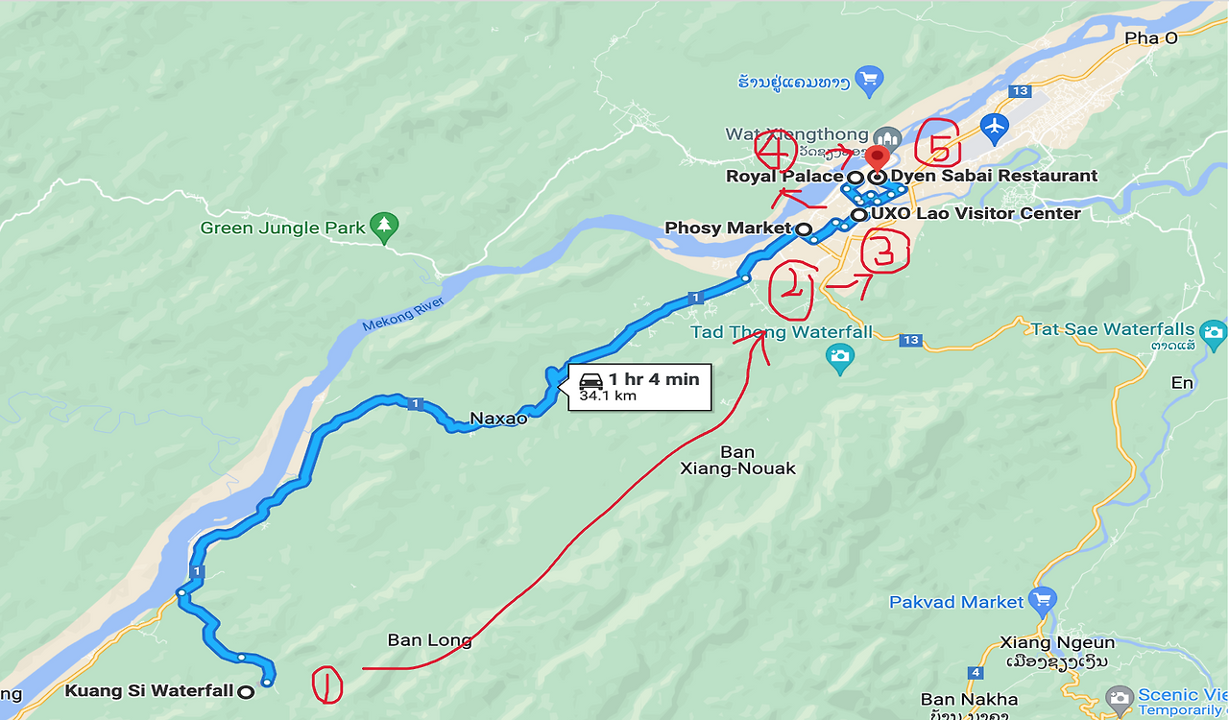Select the Green Jungle Park label
The height and width of the screenshot is (720, 1229).
[283, 228]
